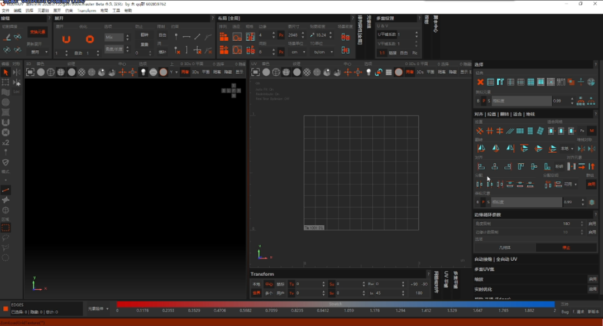The width and height of the screenshot is (603, 326).
Task: Open the Transform menu
Action: [x=87, y=11]
